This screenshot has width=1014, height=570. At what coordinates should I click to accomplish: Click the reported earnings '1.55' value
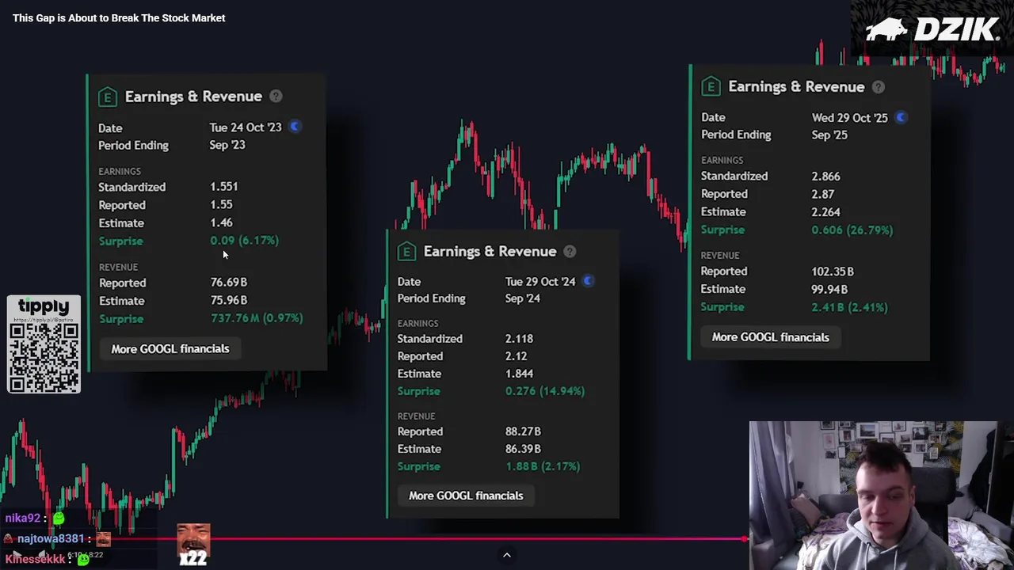221,205
